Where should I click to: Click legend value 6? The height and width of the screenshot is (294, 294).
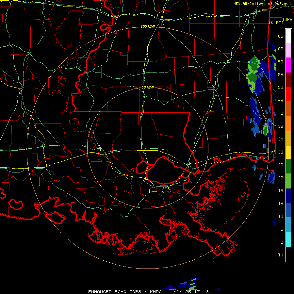click(x=282, y=229)
